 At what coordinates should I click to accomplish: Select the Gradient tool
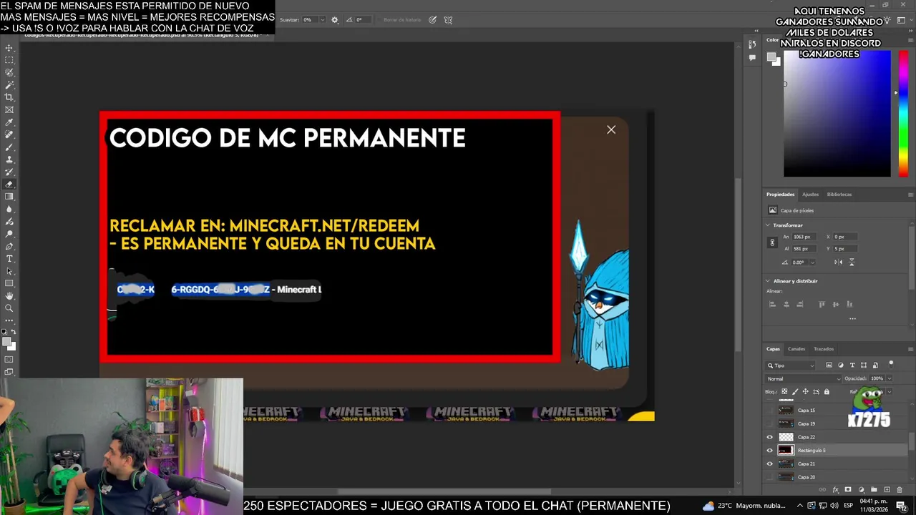click(9, 196)
